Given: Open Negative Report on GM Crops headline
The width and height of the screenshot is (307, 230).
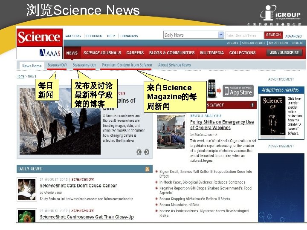Looking at the screenshot, I should tap(206, 190).
